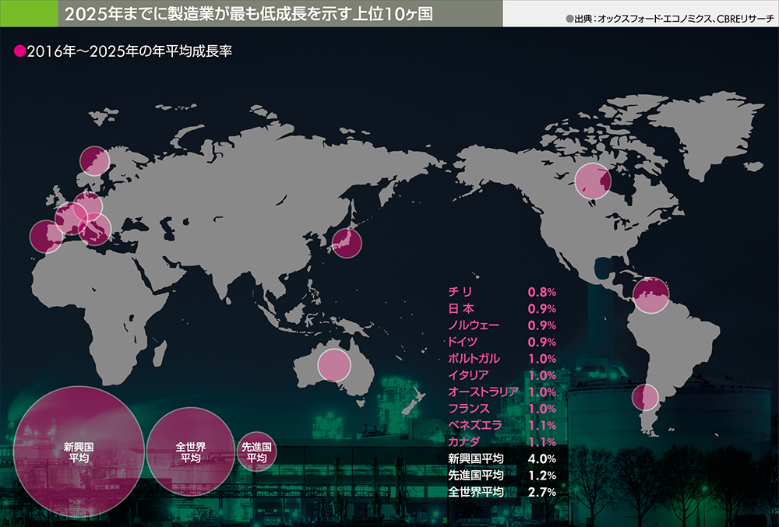Viewport: 779px width, 527px height.
Task: Click the 2.7% value for 全世界平均
Action: coord(542,492)
